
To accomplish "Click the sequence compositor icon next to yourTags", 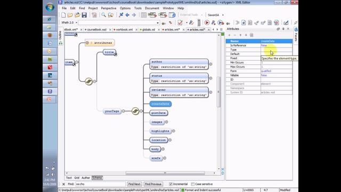I will 135,111.
